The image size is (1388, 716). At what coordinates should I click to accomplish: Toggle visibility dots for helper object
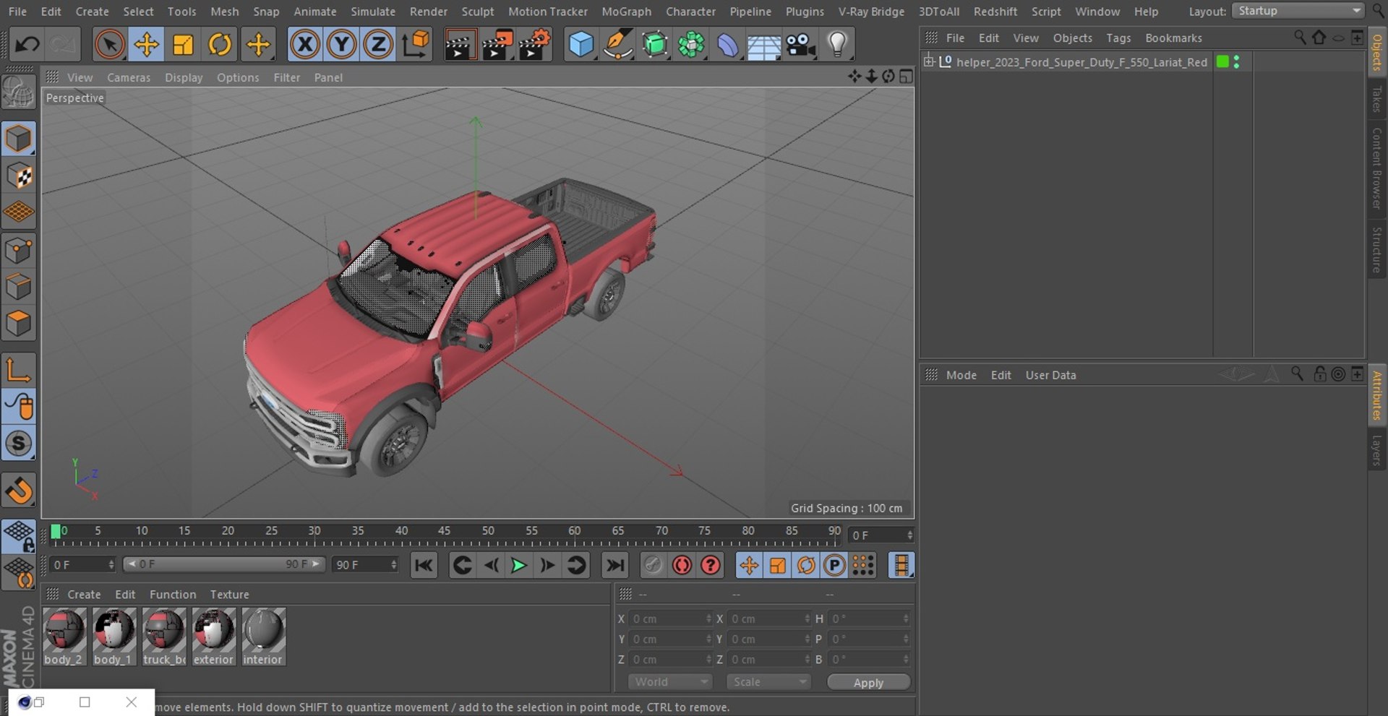point(1237,62)
